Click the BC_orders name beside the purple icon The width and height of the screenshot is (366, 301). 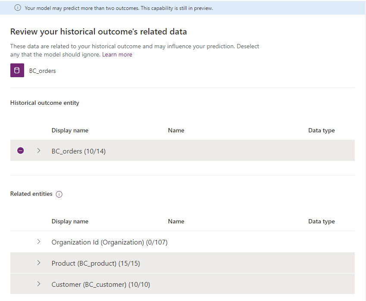[42, 71]
